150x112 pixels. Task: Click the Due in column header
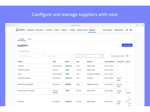[128, 62]
